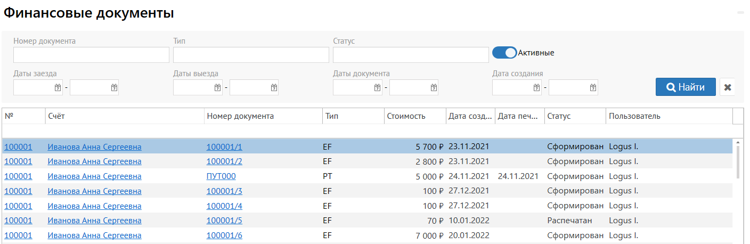Open calendar for creation start date

[537, 88]
